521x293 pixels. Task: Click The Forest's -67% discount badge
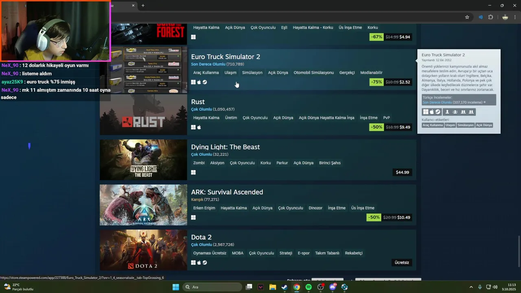coord(377,37)
